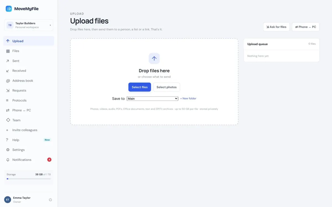Screen dimensions: 332x207
Task: Open the Team page
Action: coord(29,120)
